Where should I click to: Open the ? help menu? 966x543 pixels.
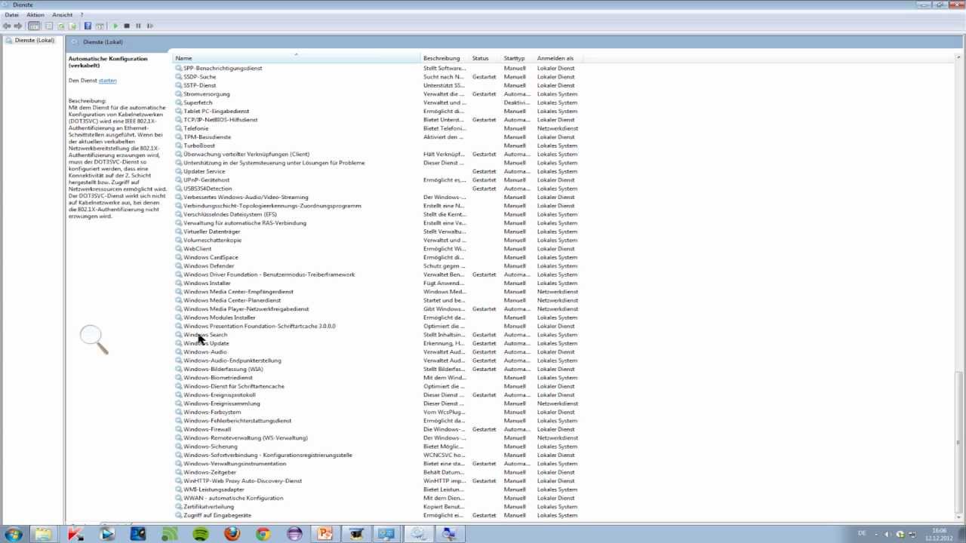pos(82,14)
